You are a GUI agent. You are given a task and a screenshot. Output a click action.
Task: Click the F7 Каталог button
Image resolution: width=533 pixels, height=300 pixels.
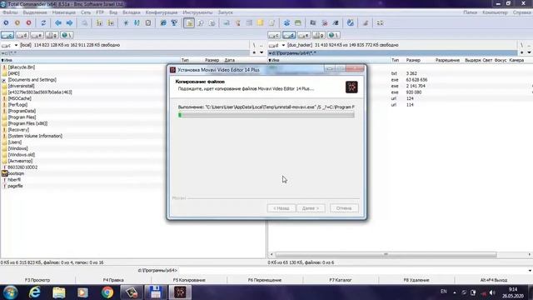341,280
